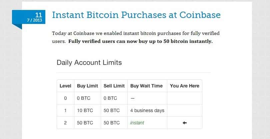The height and width of the screenshot is (139, 270).
Task: Select the 4 business days cell
Action: [147, 110]
